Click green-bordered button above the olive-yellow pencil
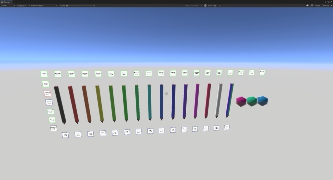 (98, 74)
